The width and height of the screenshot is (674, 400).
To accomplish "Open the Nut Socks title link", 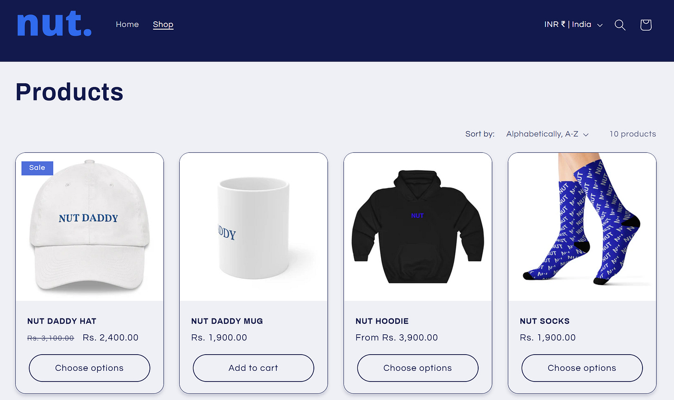I will (x=544, y=321).
